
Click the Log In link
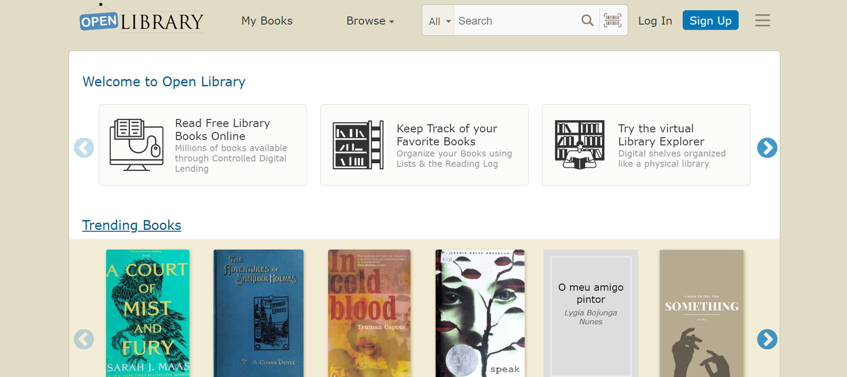point(655,21)
